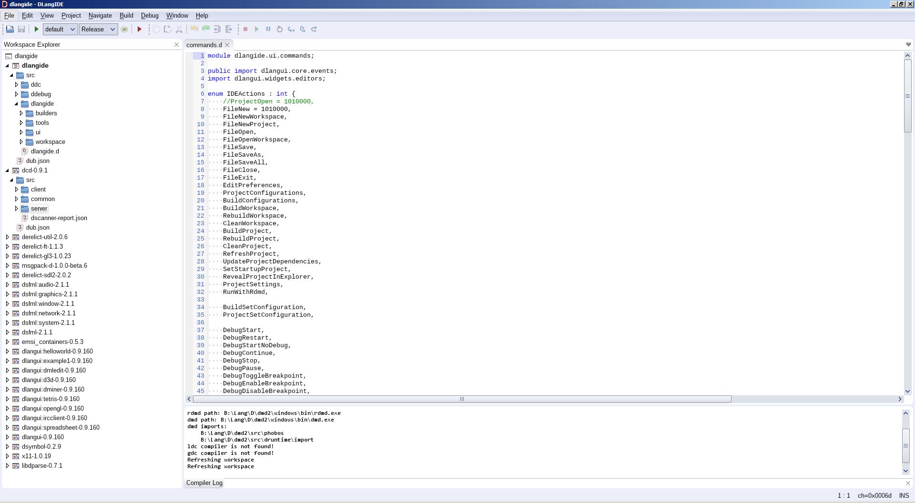The image size is (915, 503).
Task: Expand the ddc folder
Action: point(17,84)
